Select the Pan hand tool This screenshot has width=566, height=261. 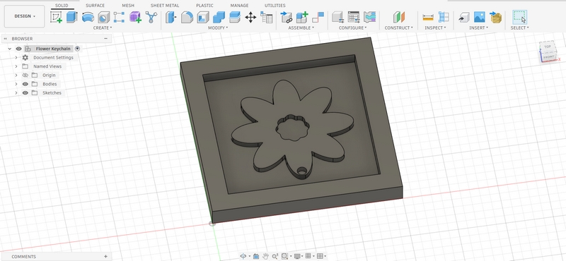tap(266, 256)
